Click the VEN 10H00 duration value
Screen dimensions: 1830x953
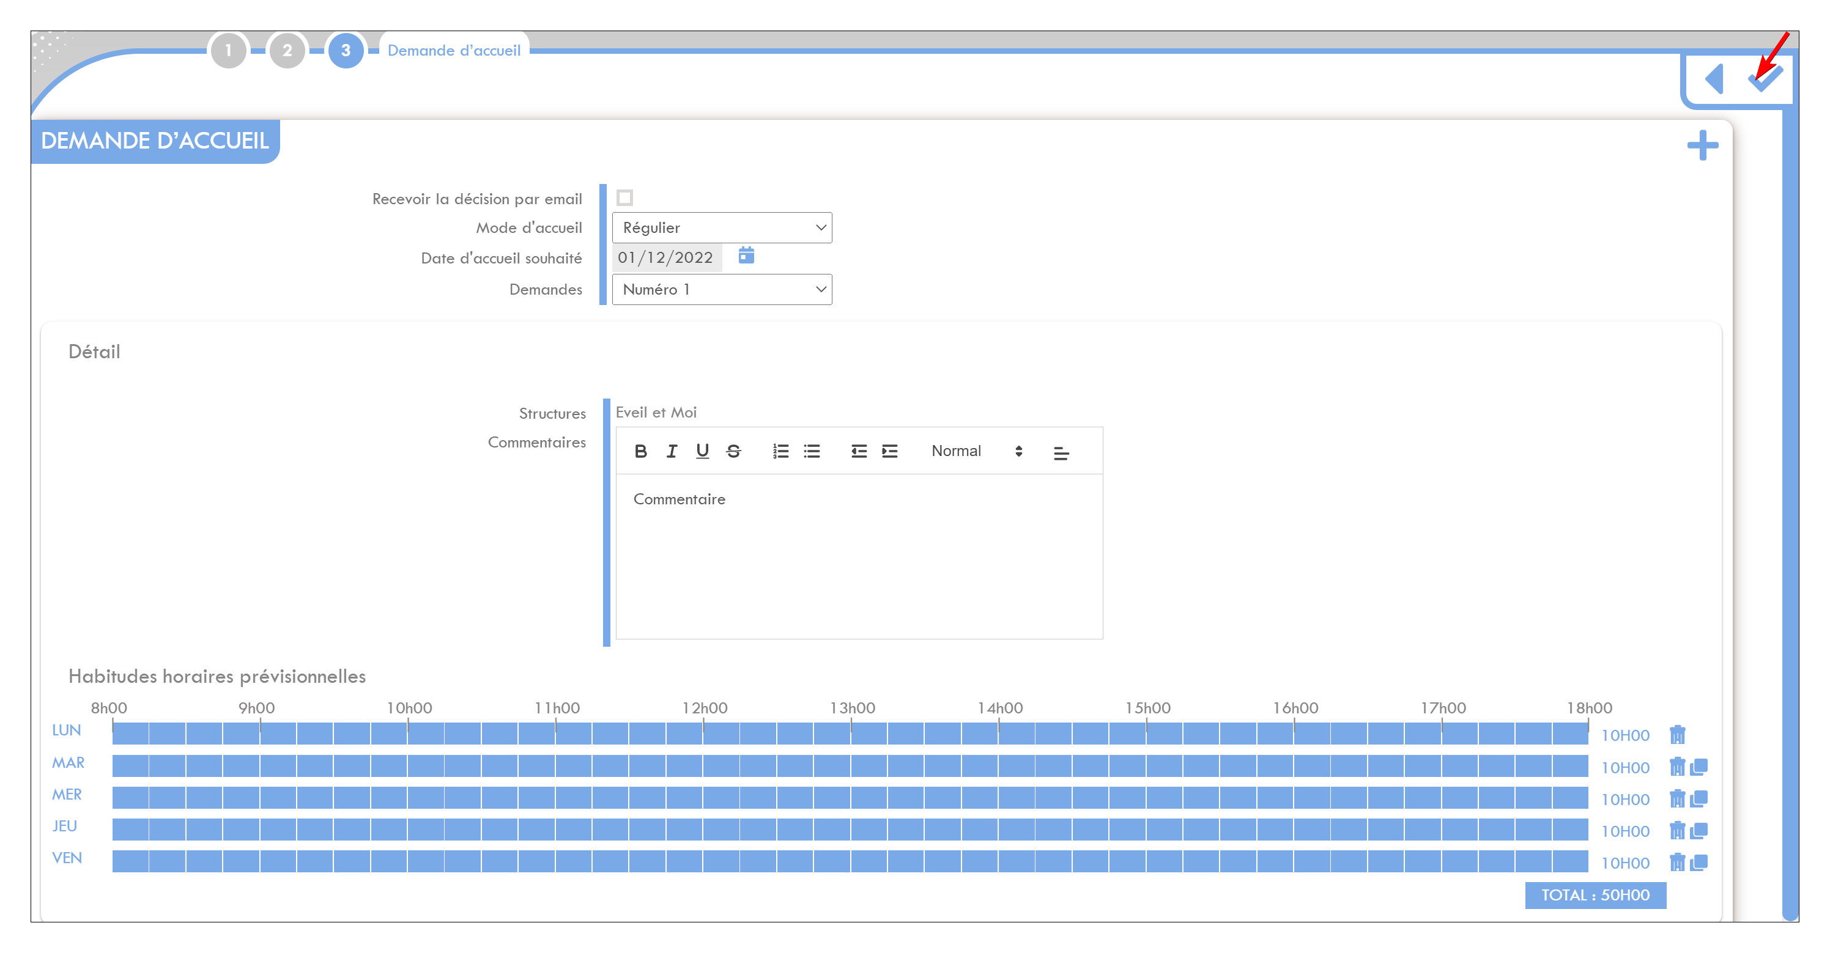pos(1625,863)
